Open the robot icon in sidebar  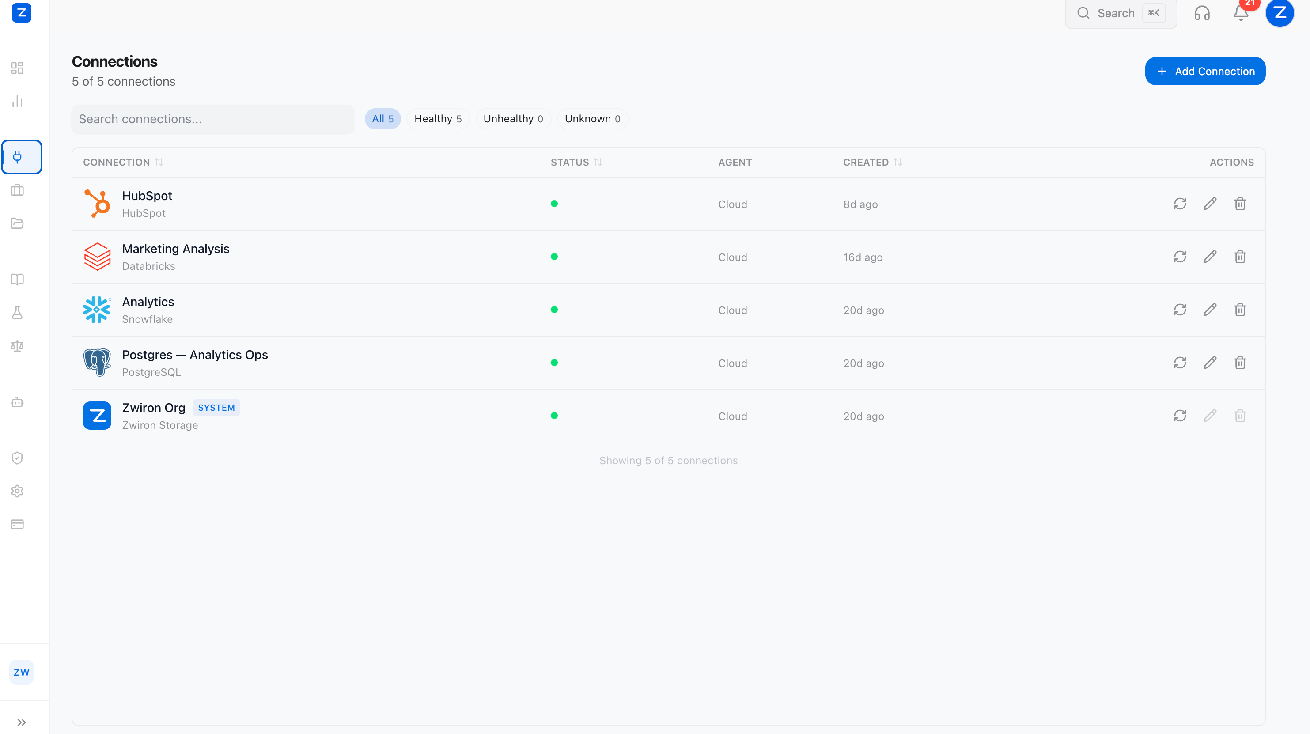point(17,402)
